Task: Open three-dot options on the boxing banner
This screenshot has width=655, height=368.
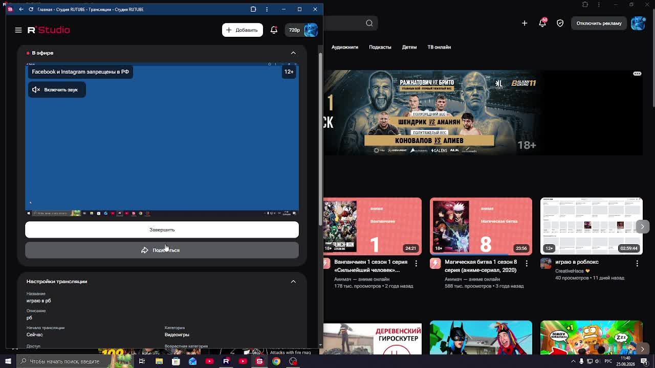Action: pyautogui.click(x=637, y=74)
